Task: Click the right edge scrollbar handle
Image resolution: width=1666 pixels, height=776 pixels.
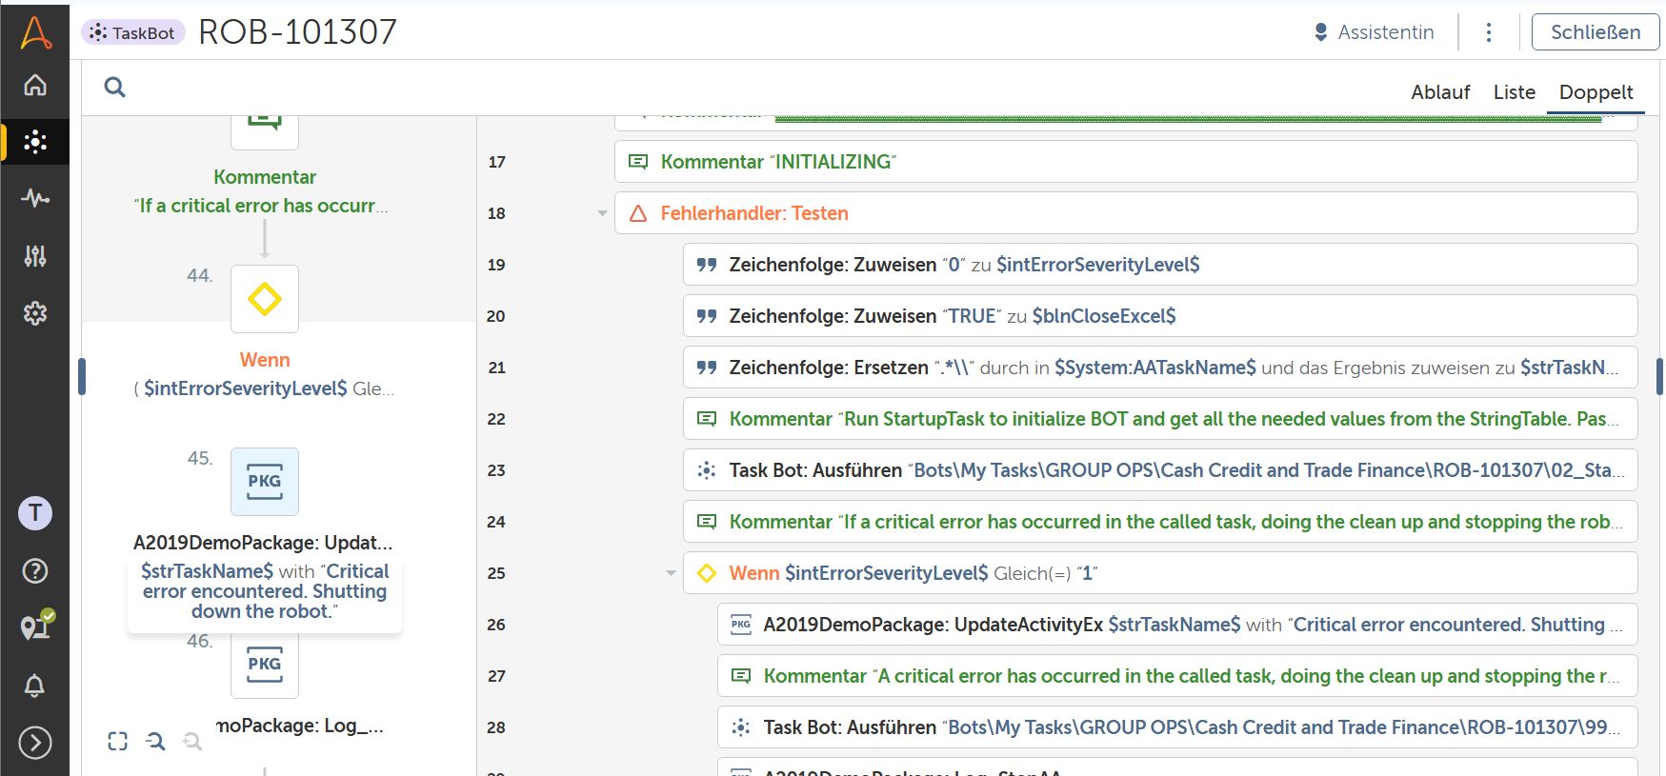Action: click(x=1660, y=376)
